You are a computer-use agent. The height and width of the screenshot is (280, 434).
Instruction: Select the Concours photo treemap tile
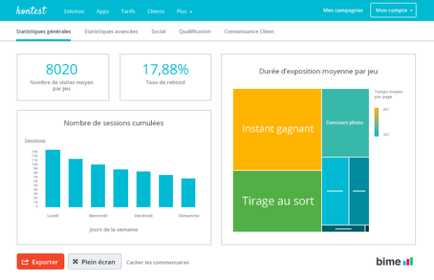[x=345, y=123]
